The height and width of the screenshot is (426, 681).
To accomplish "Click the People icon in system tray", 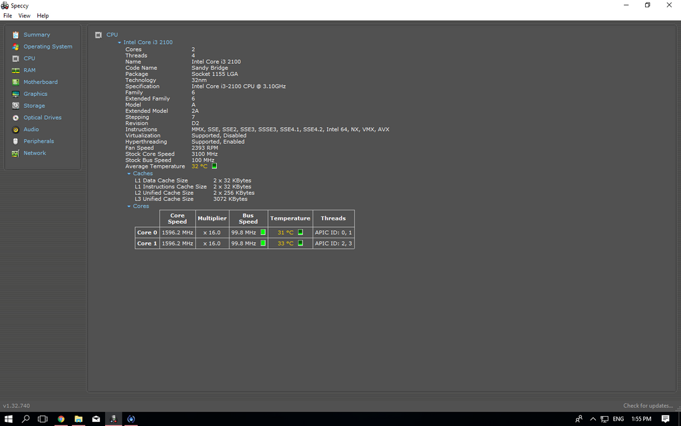I will pyautogui.click(x=579, y=419).
